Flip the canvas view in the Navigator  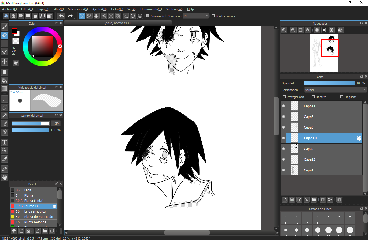(x=341, y=30)
